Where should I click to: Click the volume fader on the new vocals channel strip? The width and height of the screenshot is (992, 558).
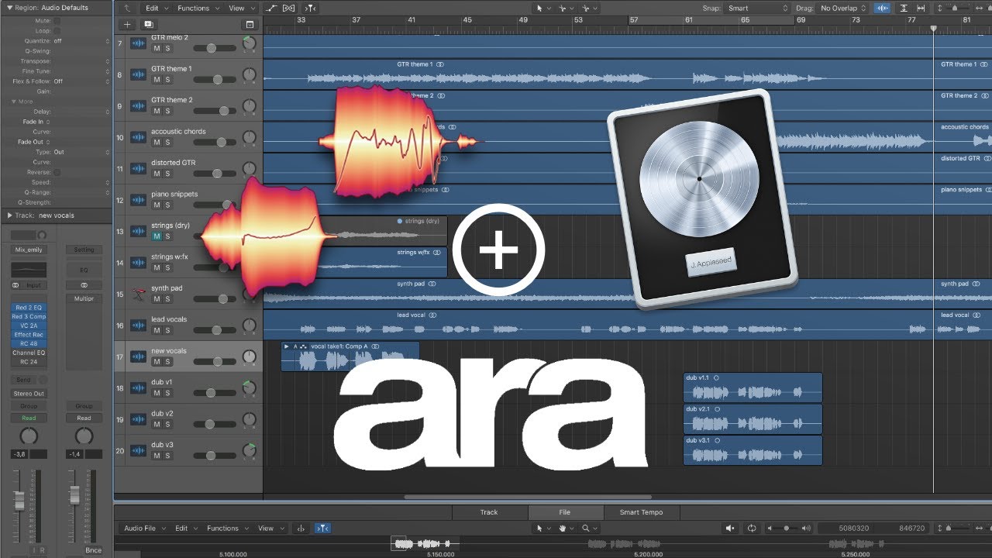[19, 501]
